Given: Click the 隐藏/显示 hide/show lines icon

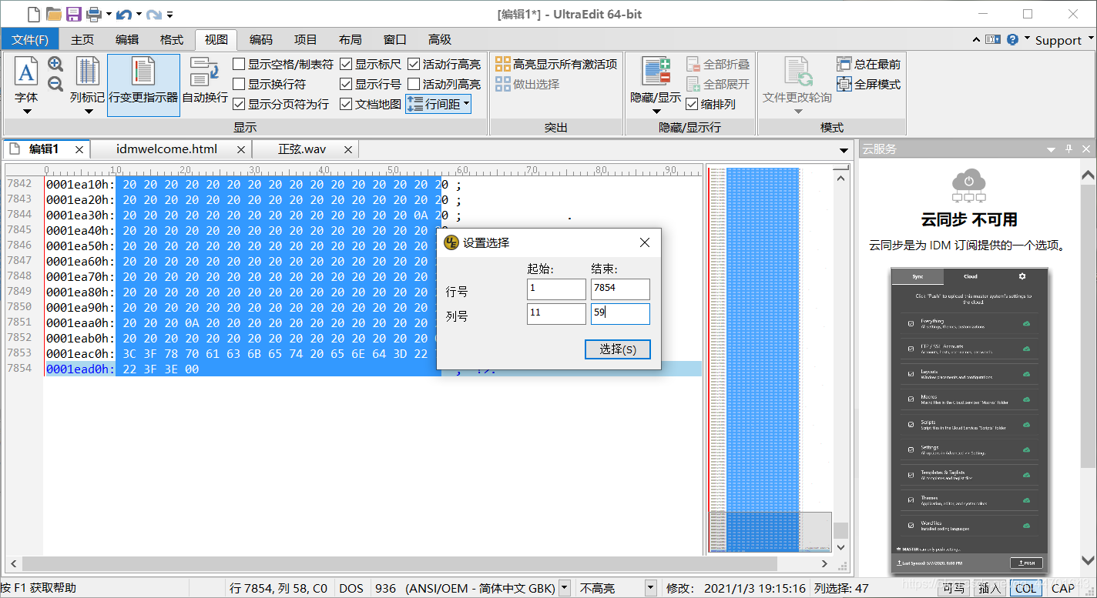Looking at the screenshot, I should point(656,72).
